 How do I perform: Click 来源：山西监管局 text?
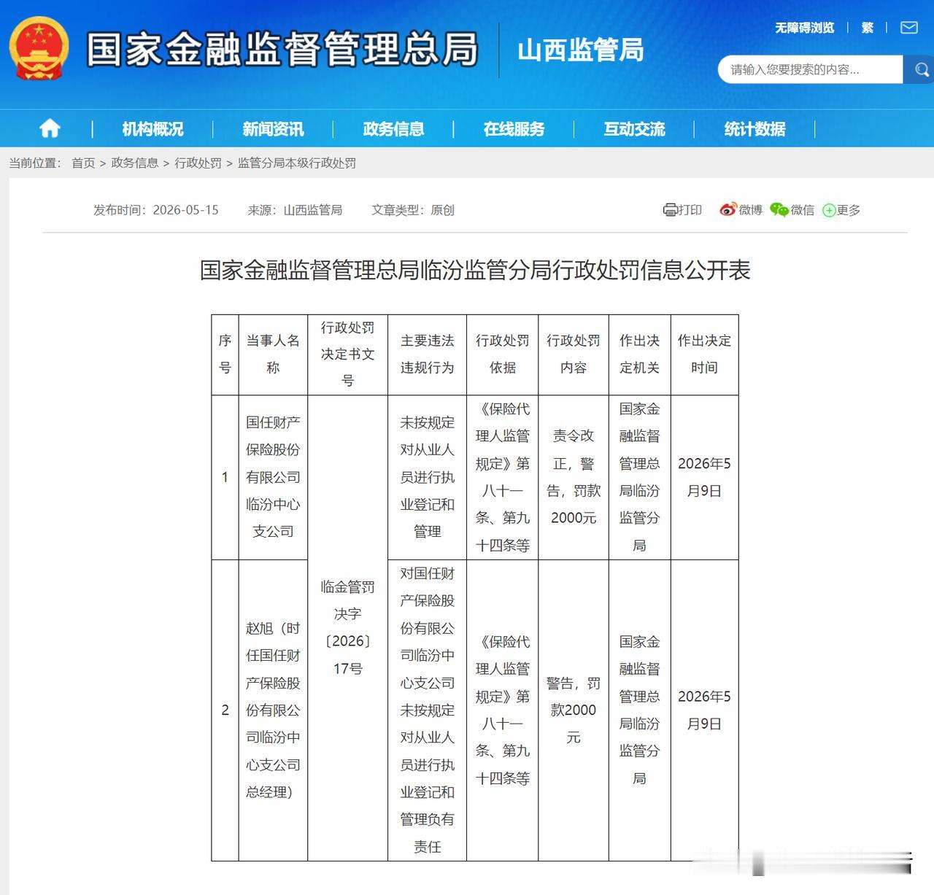(x=295, y=210)
